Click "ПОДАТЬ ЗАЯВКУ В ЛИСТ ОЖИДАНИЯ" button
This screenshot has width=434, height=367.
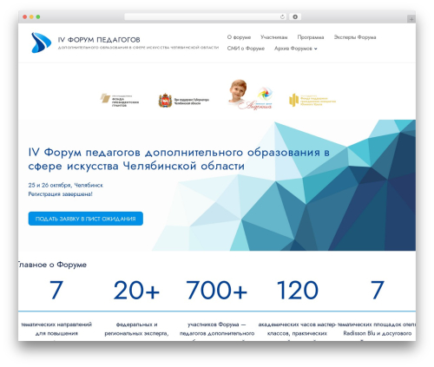pos(86,219)
